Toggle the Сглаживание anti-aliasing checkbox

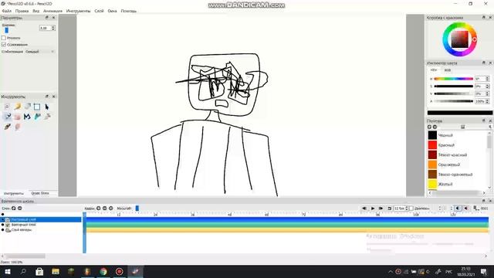tap(4, 45)
